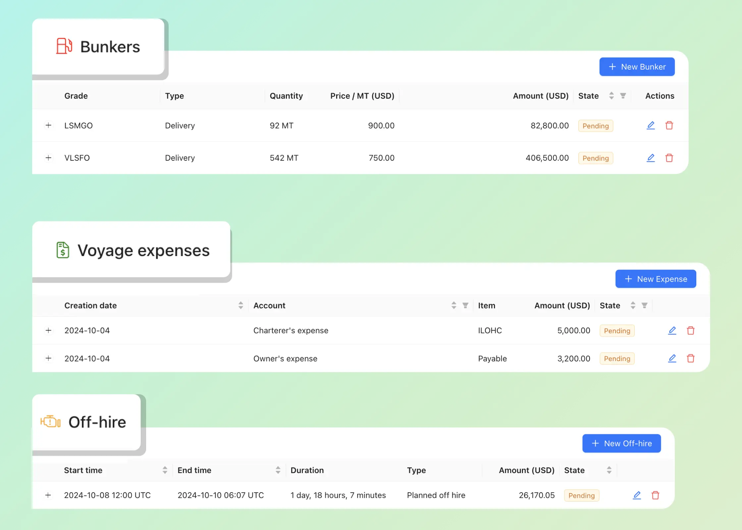Edit the Charterer's expense row
Image resolution: width=742 pixels, height=530 pixels.
click(x=672, y=331)
